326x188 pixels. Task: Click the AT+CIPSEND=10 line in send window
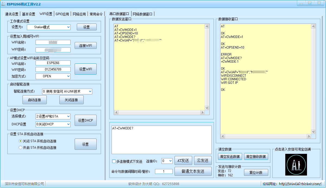(126, 33)
